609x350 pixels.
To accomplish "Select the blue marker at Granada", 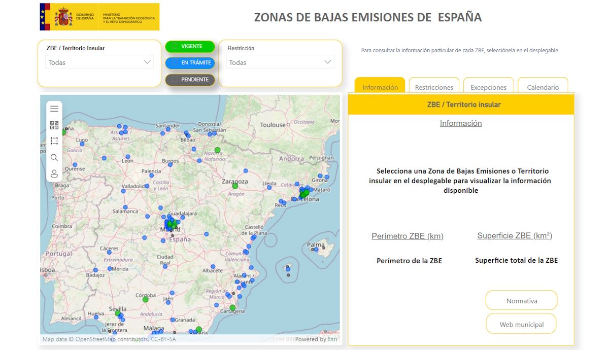I will click(x=173, y=320).
